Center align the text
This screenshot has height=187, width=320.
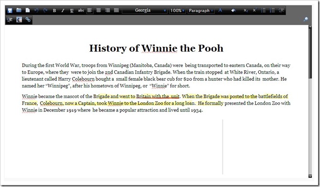click(98, 10)
